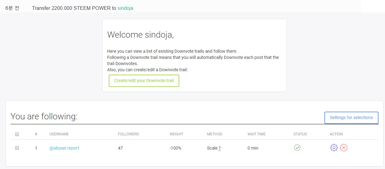Click the question mark beside Scale

click(220, 148)
